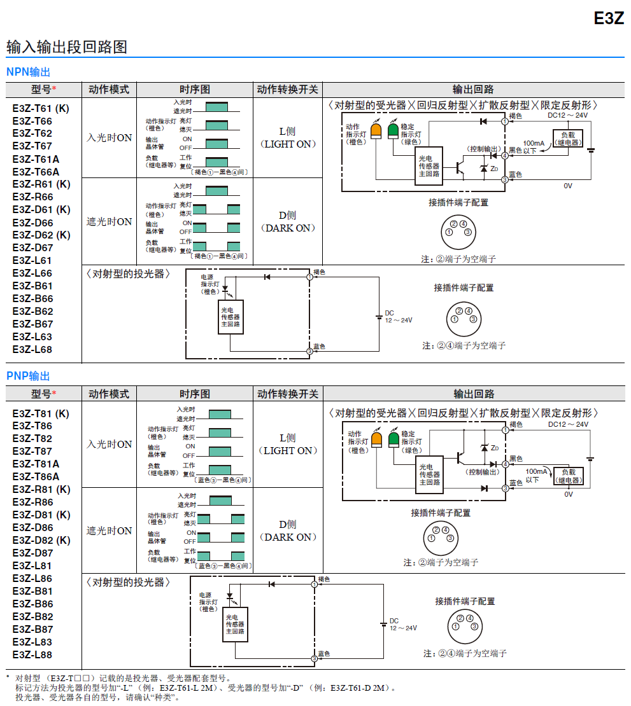Select model E3Z-B82
The width and height of the screenshot is (631, 706).
(x=33, y=616)
